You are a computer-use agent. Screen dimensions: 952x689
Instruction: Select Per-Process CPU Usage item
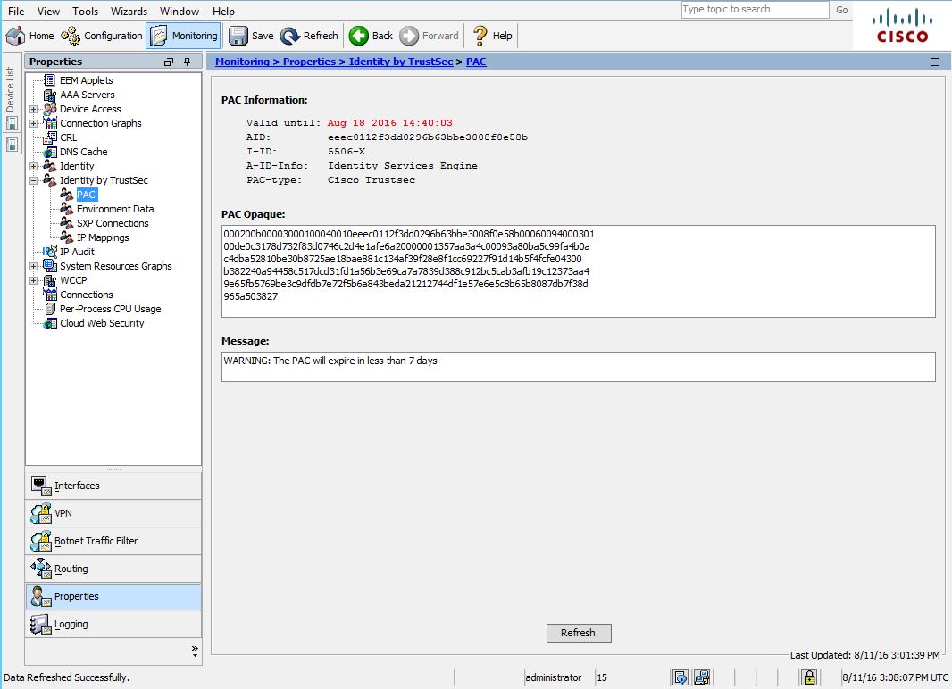(x=110, y=309)
